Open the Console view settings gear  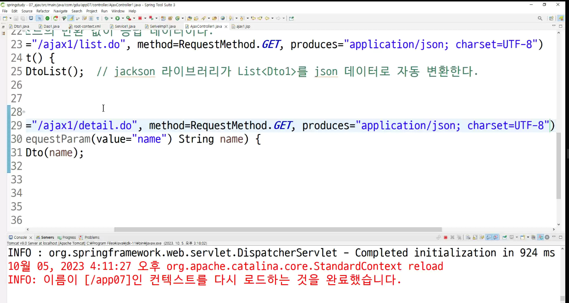pos(547,237)
